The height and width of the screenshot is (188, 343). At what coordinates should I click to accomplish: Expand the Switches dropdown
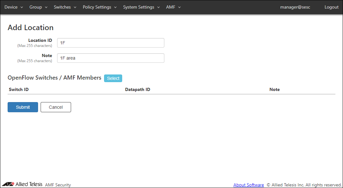click(65, 7)
